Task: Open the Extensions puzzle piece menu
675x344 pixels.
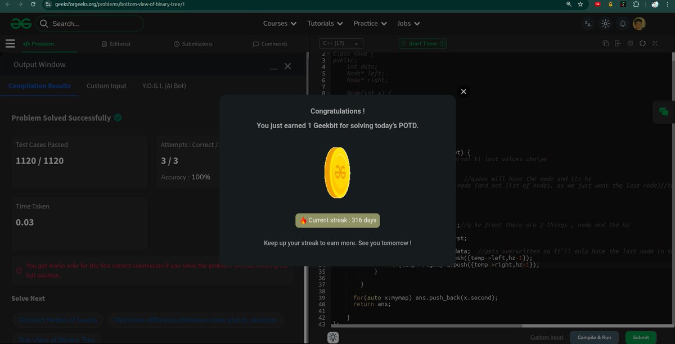Action: click(x=636, y=4)
